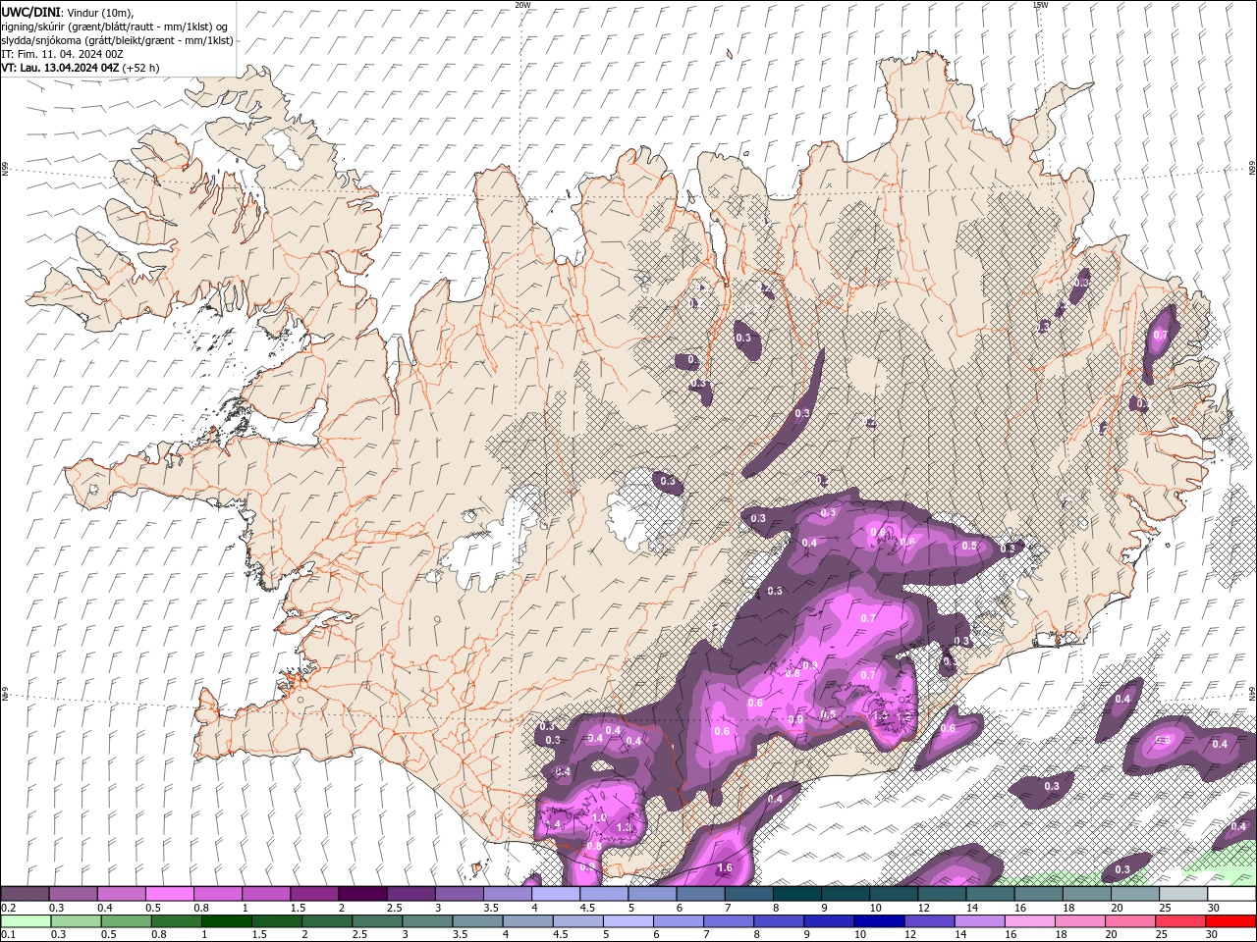The width and height of the screenshot is (1257, 942).
Task: Click the "rigning/skúrir" legend description line
Action: click(114, 26)
